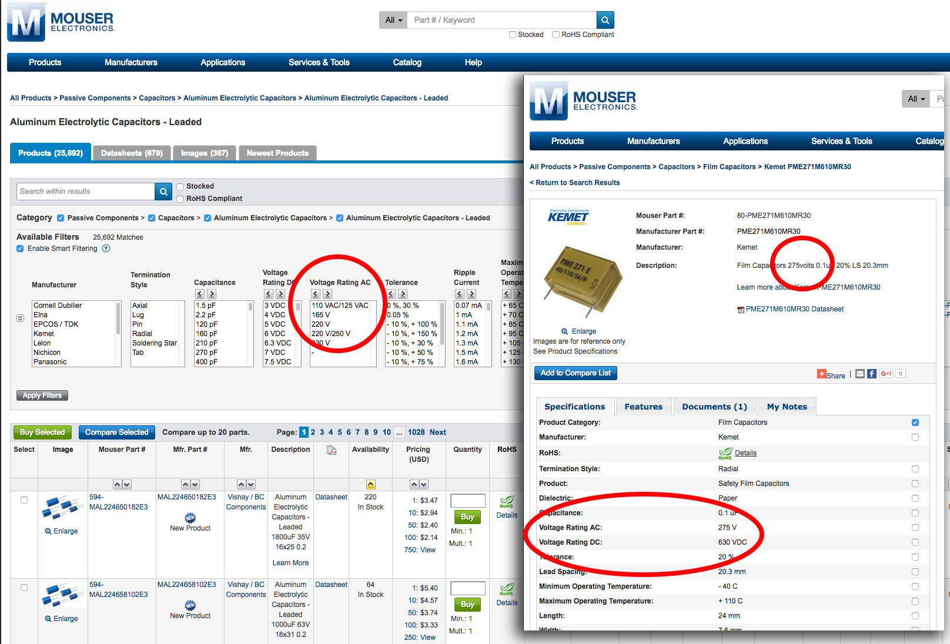This screenshot has height=644, width=950.
Task: Sort Mouser Part # column ascending
Action: click(118, 485)
